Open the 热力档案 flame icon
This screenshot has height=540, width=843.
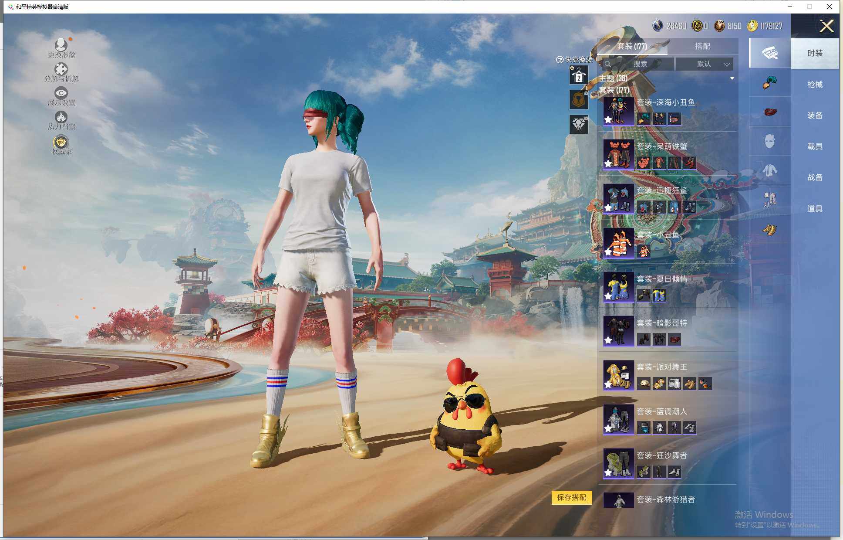pyautogui.click(x=61, y=117)
